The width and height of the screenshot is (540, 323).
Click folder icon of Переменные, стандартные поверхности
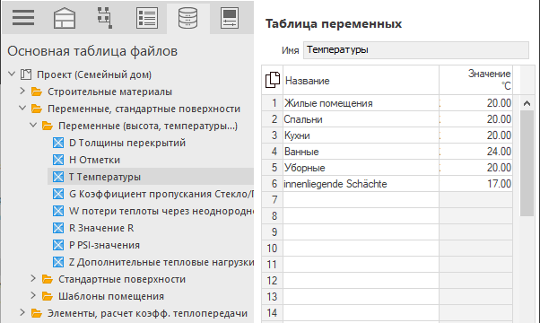click(x=37, y=109)
